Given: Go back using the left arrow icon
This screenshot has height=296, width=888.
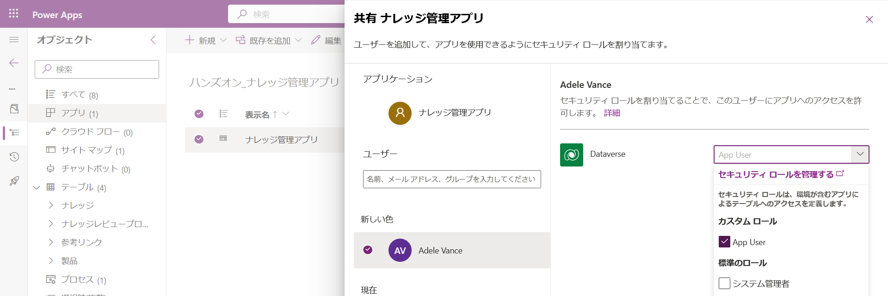Looking at the screenshot, I should click(x=14, y=63).
